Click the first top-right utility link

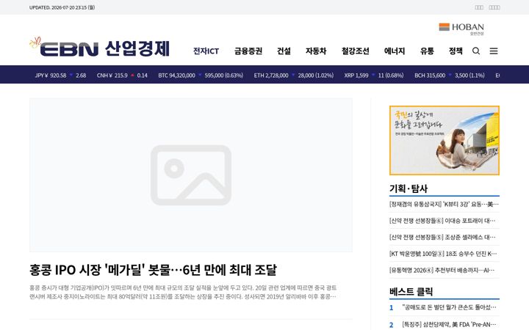[x=479, y=7]
